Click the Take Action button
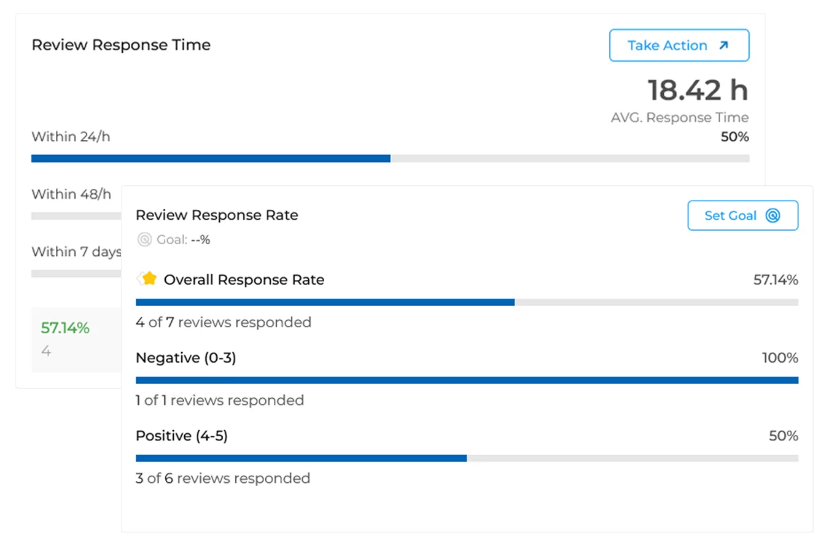 click(x=679, y=45)
